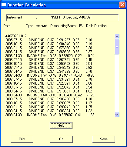Select the 2005-07-15 DIVIDEND row
Image resolution: width=127 pixels, height=147 pixels.
pos(48,40)
